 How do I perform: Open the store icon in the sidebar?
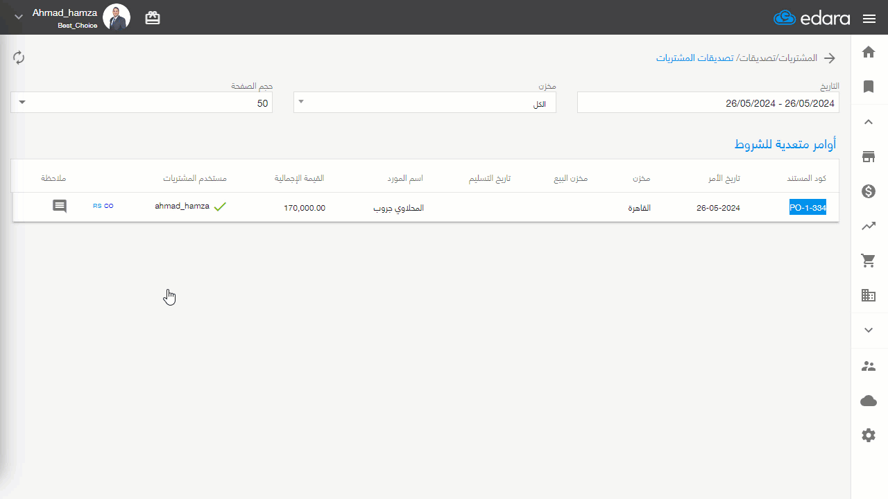(x=869, y=157)
